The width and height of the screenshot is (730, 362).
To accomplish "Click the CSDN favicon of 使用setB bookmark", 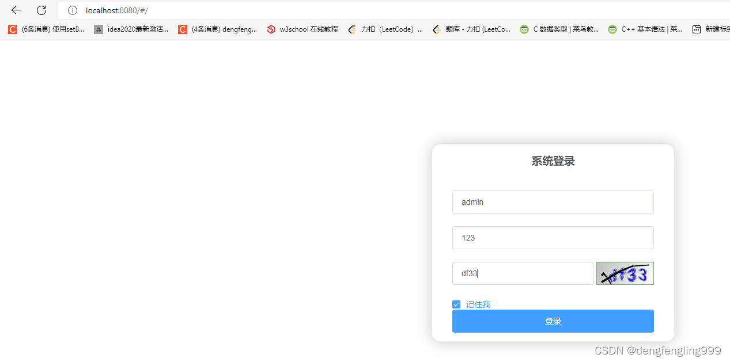I will coord(13,29).
